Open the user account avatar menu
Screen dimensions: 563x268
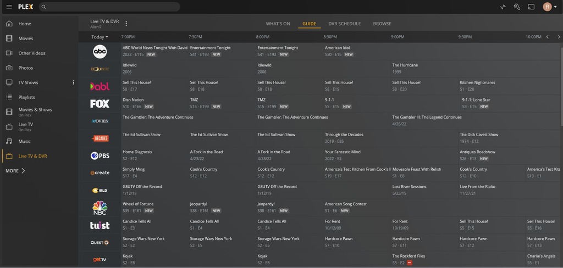click(x=550, y=7)
